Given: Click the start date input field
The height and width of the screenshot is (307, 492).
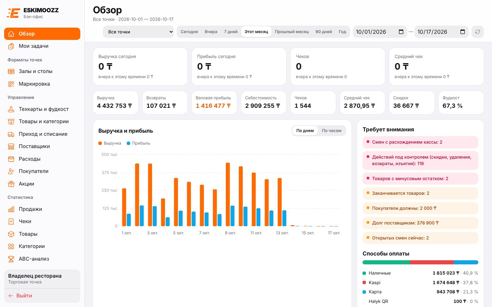Looking at the screenshot, I should click(380, 32).
